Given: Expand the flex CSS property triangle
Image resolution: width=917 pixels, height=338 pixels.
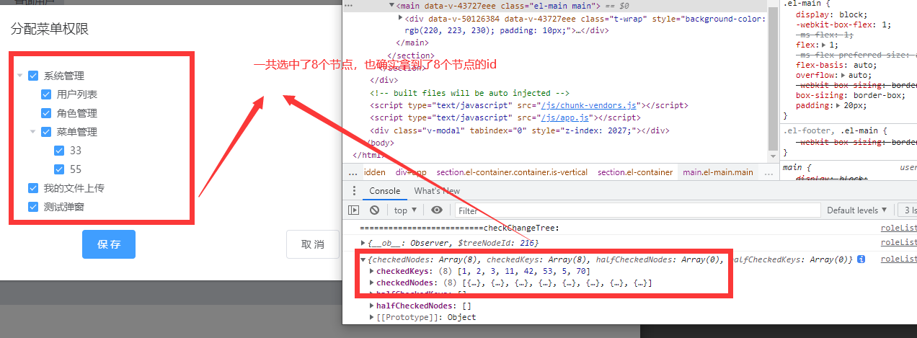Looking at the screenshot, I should (x=822, y=45).
